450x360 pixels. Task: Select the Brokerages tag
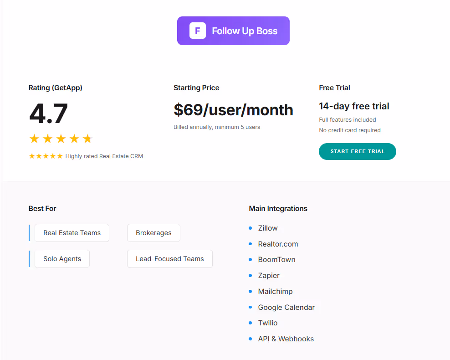[153, 233]
